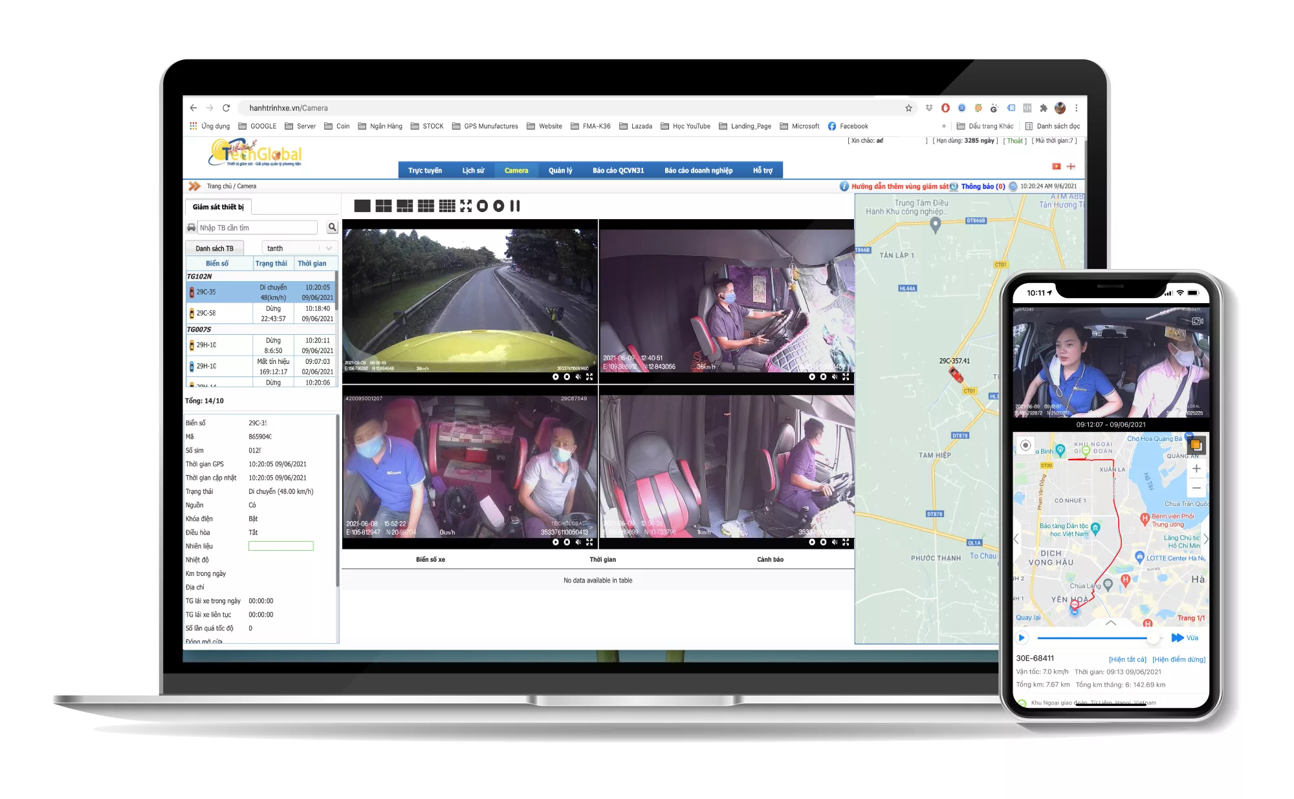Switch to the 2x2 camera grid layout
This screenshot has height=799, width=1294.
point(384,206)
